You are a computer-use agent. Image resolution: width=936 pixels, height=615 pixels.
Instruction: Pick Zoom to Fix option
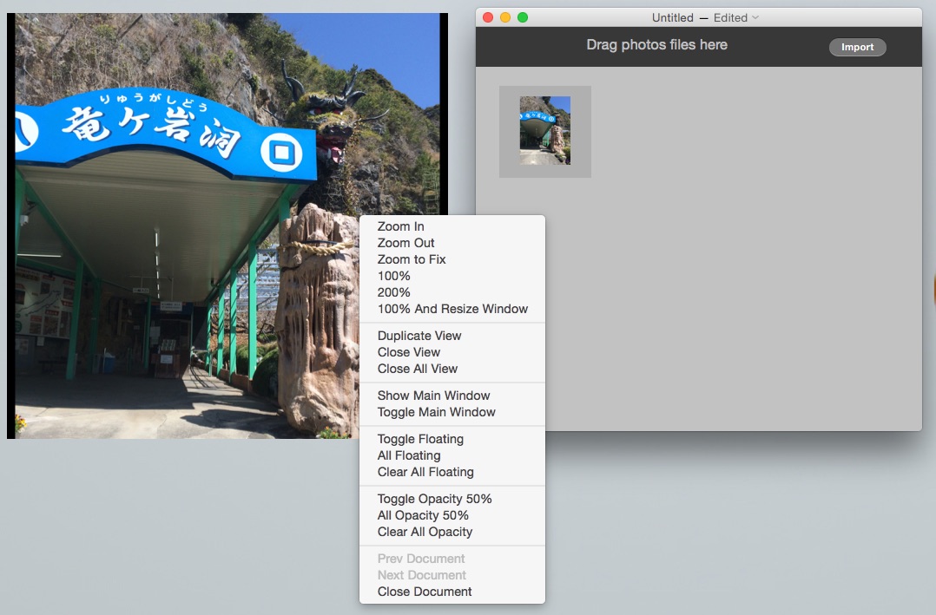click(452, 259)
